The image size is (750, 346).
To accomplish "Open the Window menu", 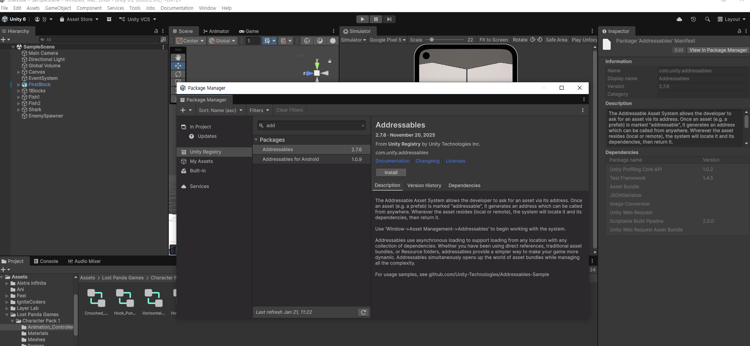I will pyautogui.click(x=208, y=8).
